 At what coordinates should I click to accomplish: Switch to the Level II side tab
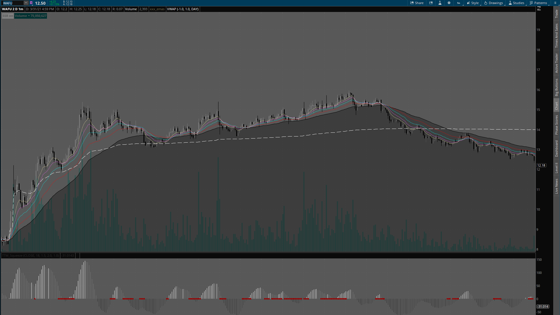point(556,168)
